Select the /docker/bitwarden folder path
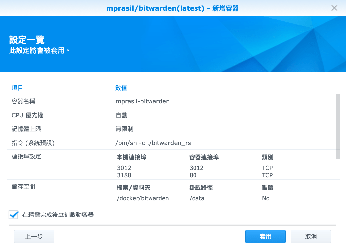Viewport: 346px width, 247px height. coord(143,198)
